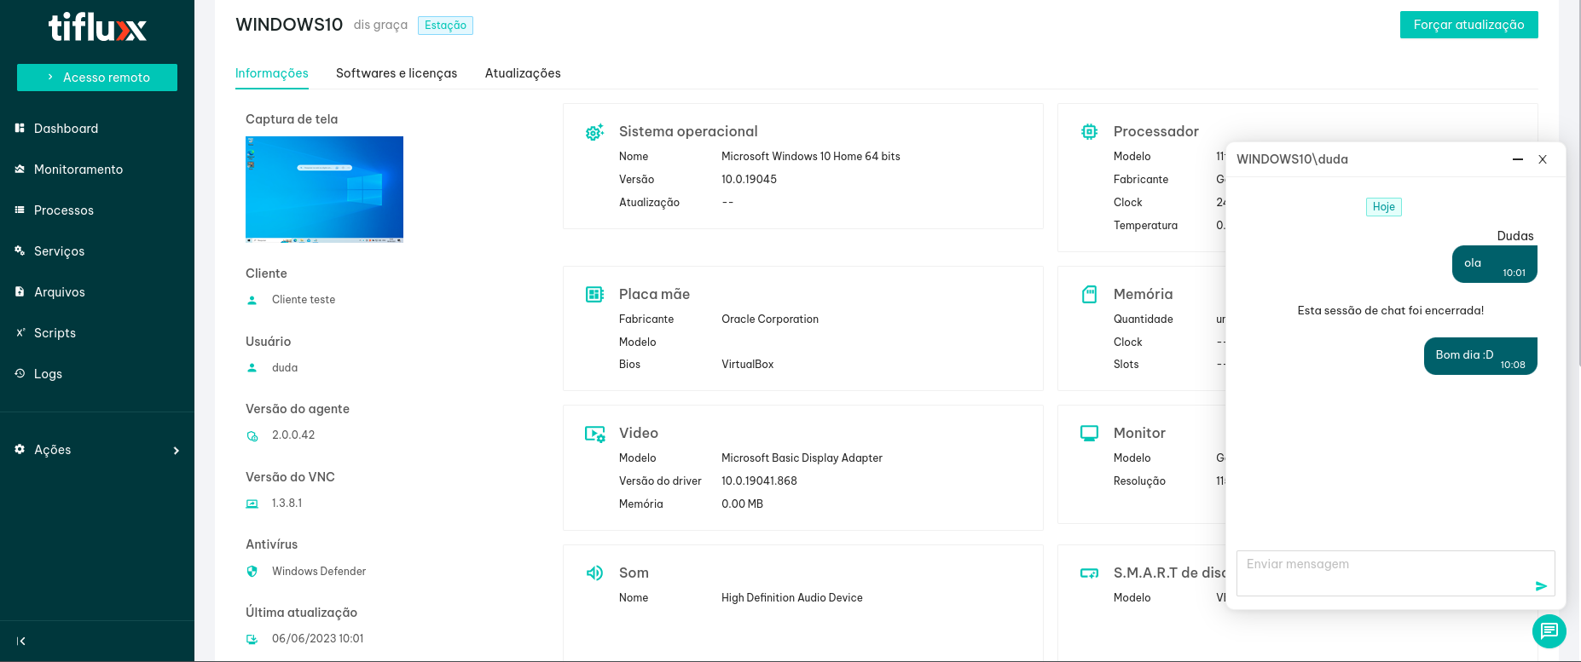1581x662 pixels.
Task: Switch to Softwares e licenças tab
Action: click(397, 73)
